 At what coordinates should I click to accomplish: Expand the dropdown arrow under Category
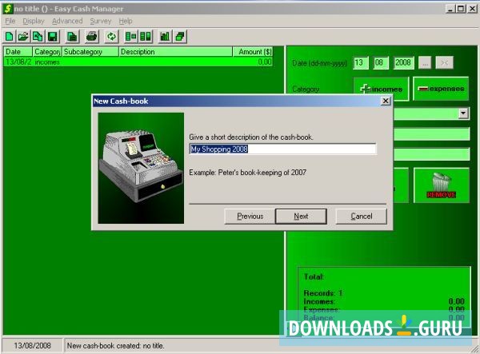tap(463, 113)
